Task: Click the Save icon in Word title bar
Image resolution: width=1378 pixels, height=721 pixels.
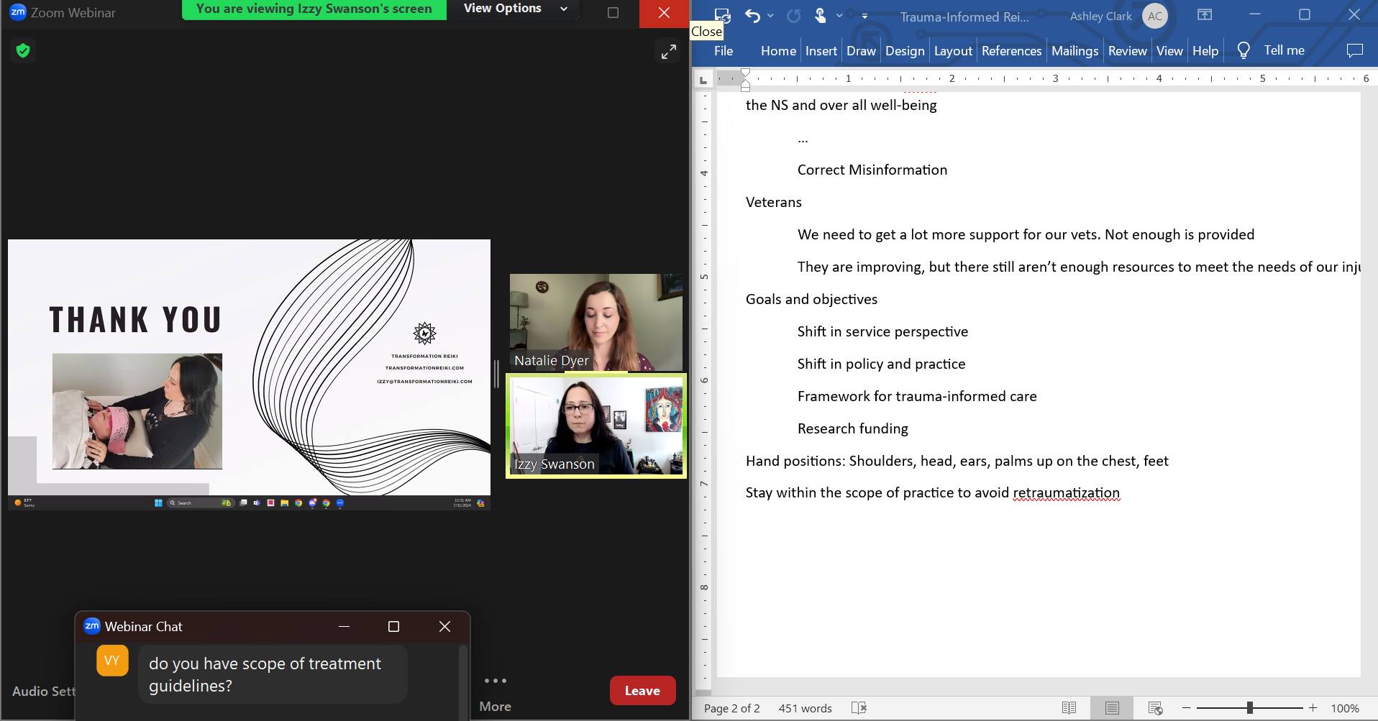Action: click(x=722, y=15)
